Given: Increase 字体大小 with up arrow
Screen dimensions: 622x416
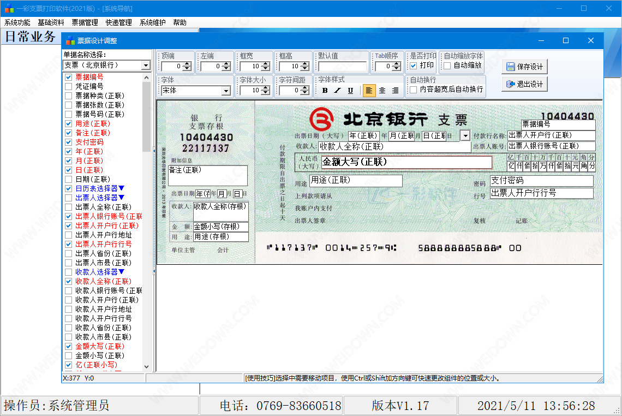Looking at the screenshot, I should [x=265, y=88].
